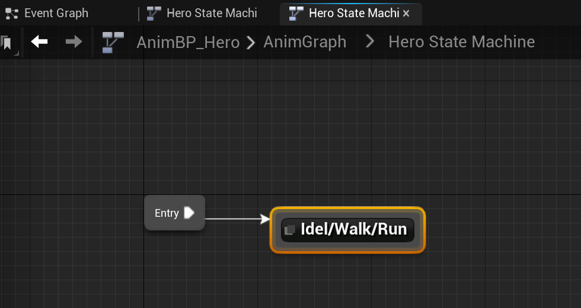Go back with the left arrow
The height and width of the screenshot is (308, 581).
[x=40, y=41]
